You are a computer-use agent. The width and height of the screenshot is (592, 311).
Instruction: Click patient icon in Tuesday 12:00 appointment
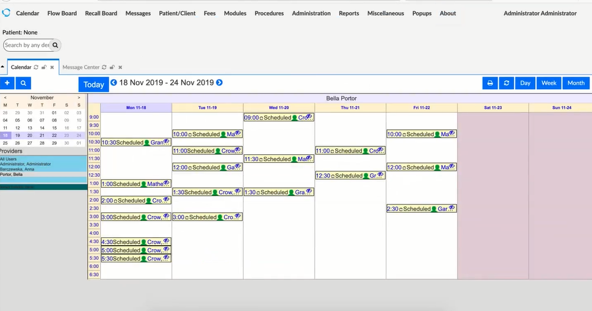coord(223,168)
